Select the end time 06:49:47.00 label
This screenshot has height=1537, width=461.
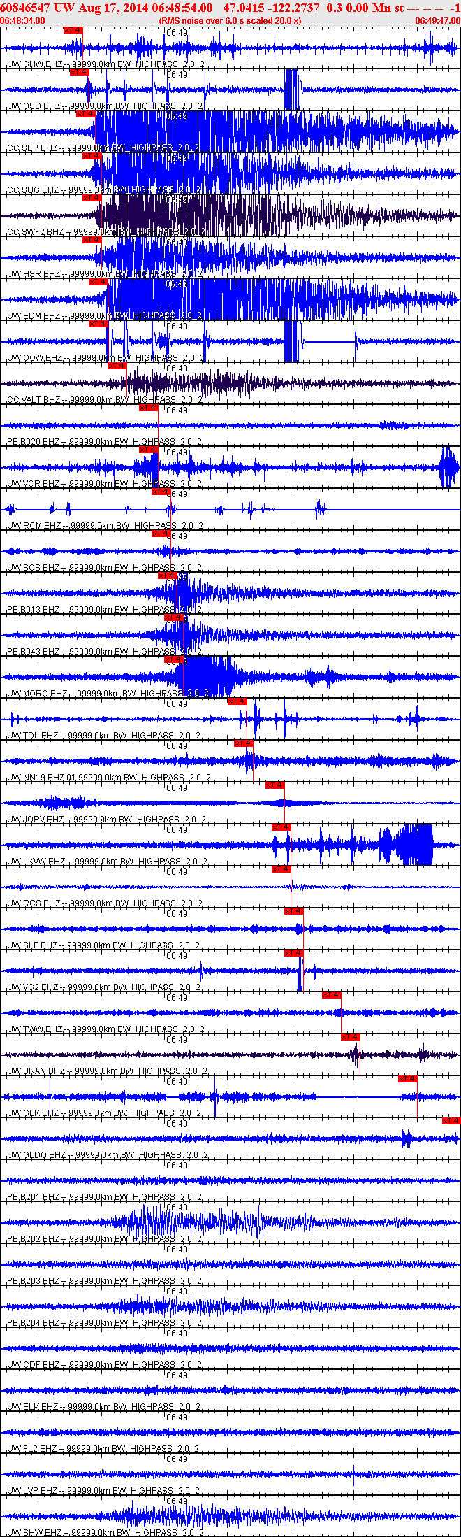tap(438, 21)
